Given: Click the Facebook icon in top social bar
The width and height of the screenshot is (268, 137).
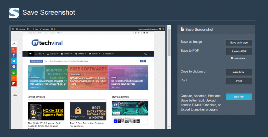Looking at the screenshot, I should 133,33.
